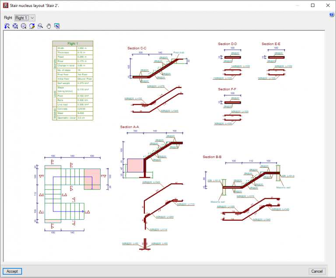Image resolution: width=336 pixels, height=278 pixels.
Task: Click the Previous zoom magnifier icon
Action: point(7,26)
